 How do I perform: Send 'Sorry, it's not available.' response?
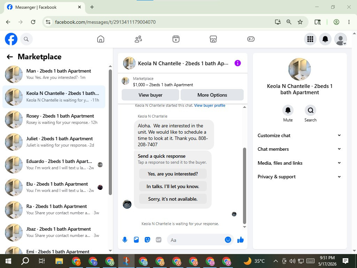point(173,199)
